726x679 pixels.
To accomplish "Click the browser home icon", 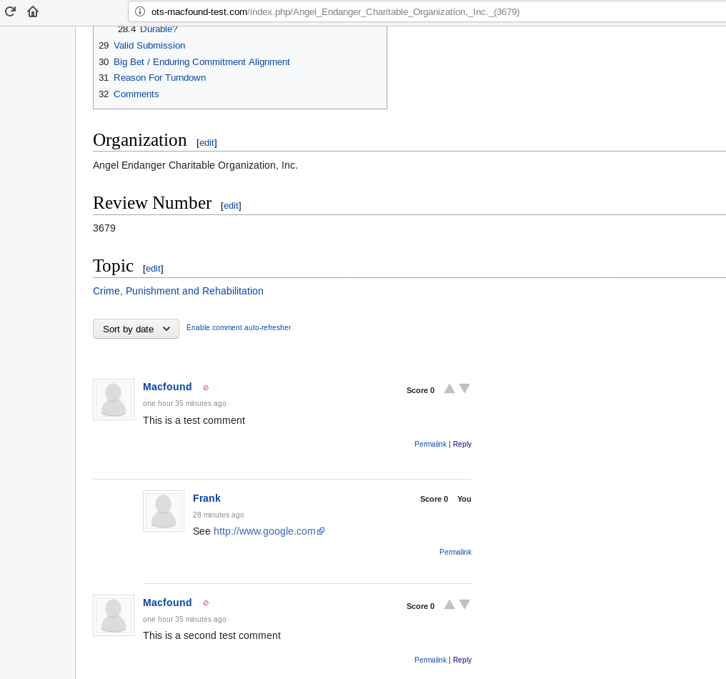I will point(33,11).
